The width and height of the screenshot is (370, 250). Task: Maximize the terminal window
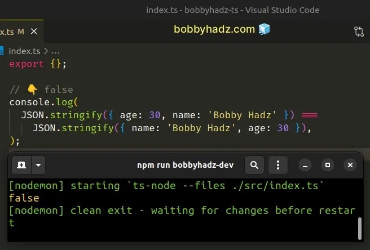tap(328, 165)
